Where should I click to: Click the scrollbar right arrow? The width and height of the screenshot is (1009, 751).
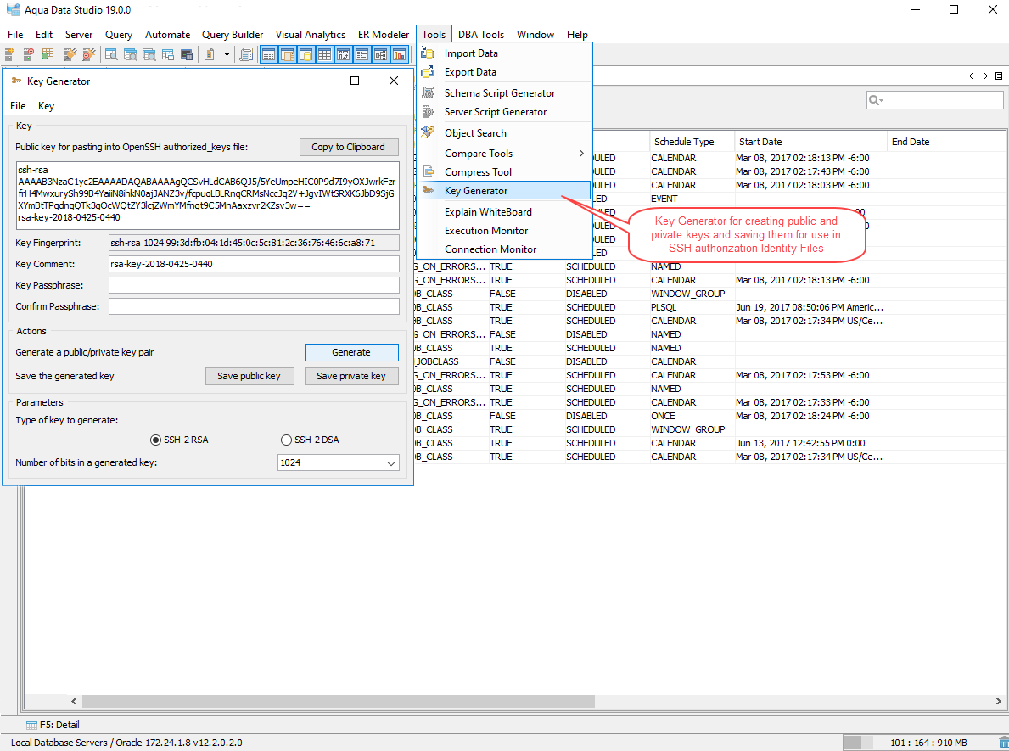coord(998,701)
